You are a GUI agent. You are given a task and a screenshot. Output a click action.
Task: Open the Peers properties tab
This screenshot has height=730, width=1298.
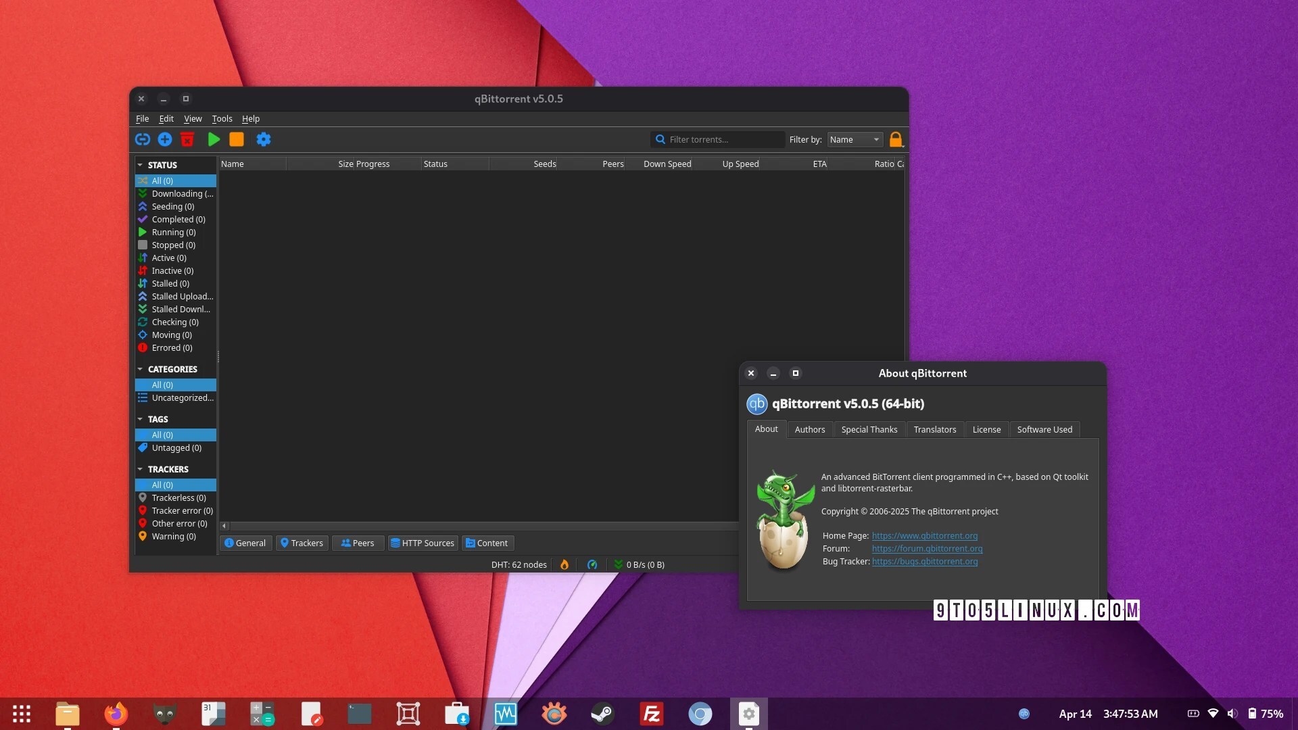pos(358,543)
